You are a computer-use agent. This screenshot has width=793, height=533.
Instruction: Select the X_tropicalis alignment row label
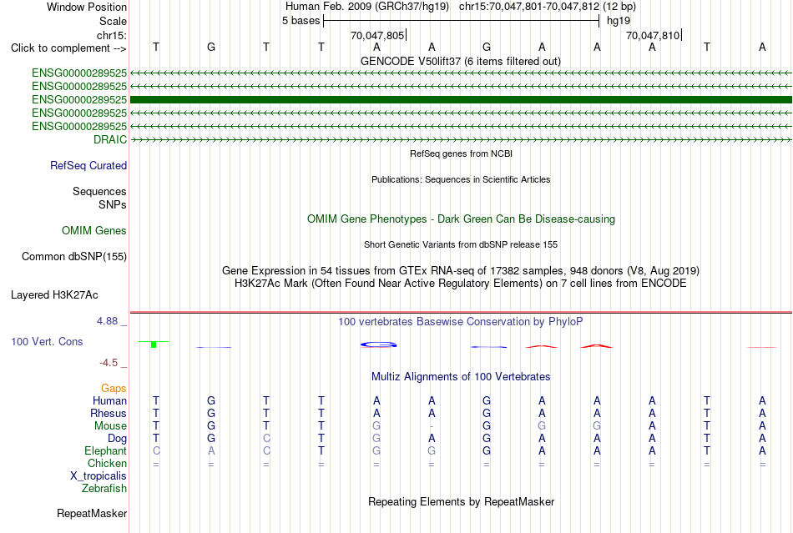(98, 476)
